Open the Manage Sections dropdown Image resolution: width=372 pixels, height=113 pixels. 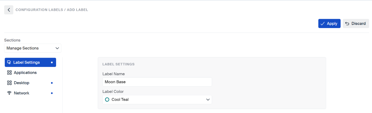(33, 48)
